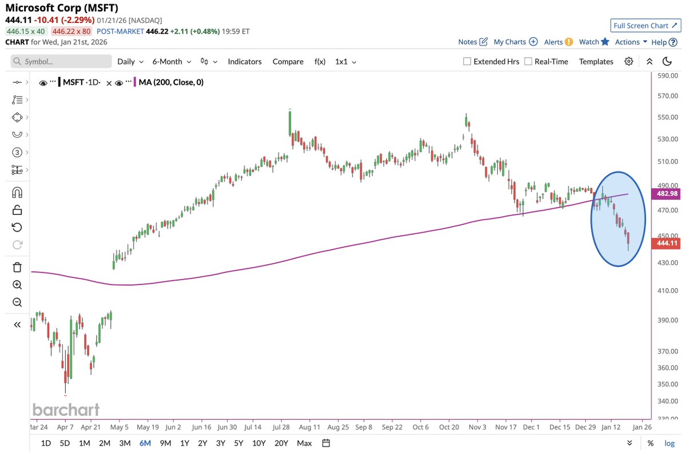Undo the last chart action

tap(17, 227)
